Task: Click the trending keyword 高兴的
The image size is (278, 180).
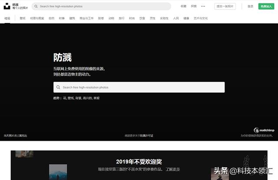Action: 87,98
